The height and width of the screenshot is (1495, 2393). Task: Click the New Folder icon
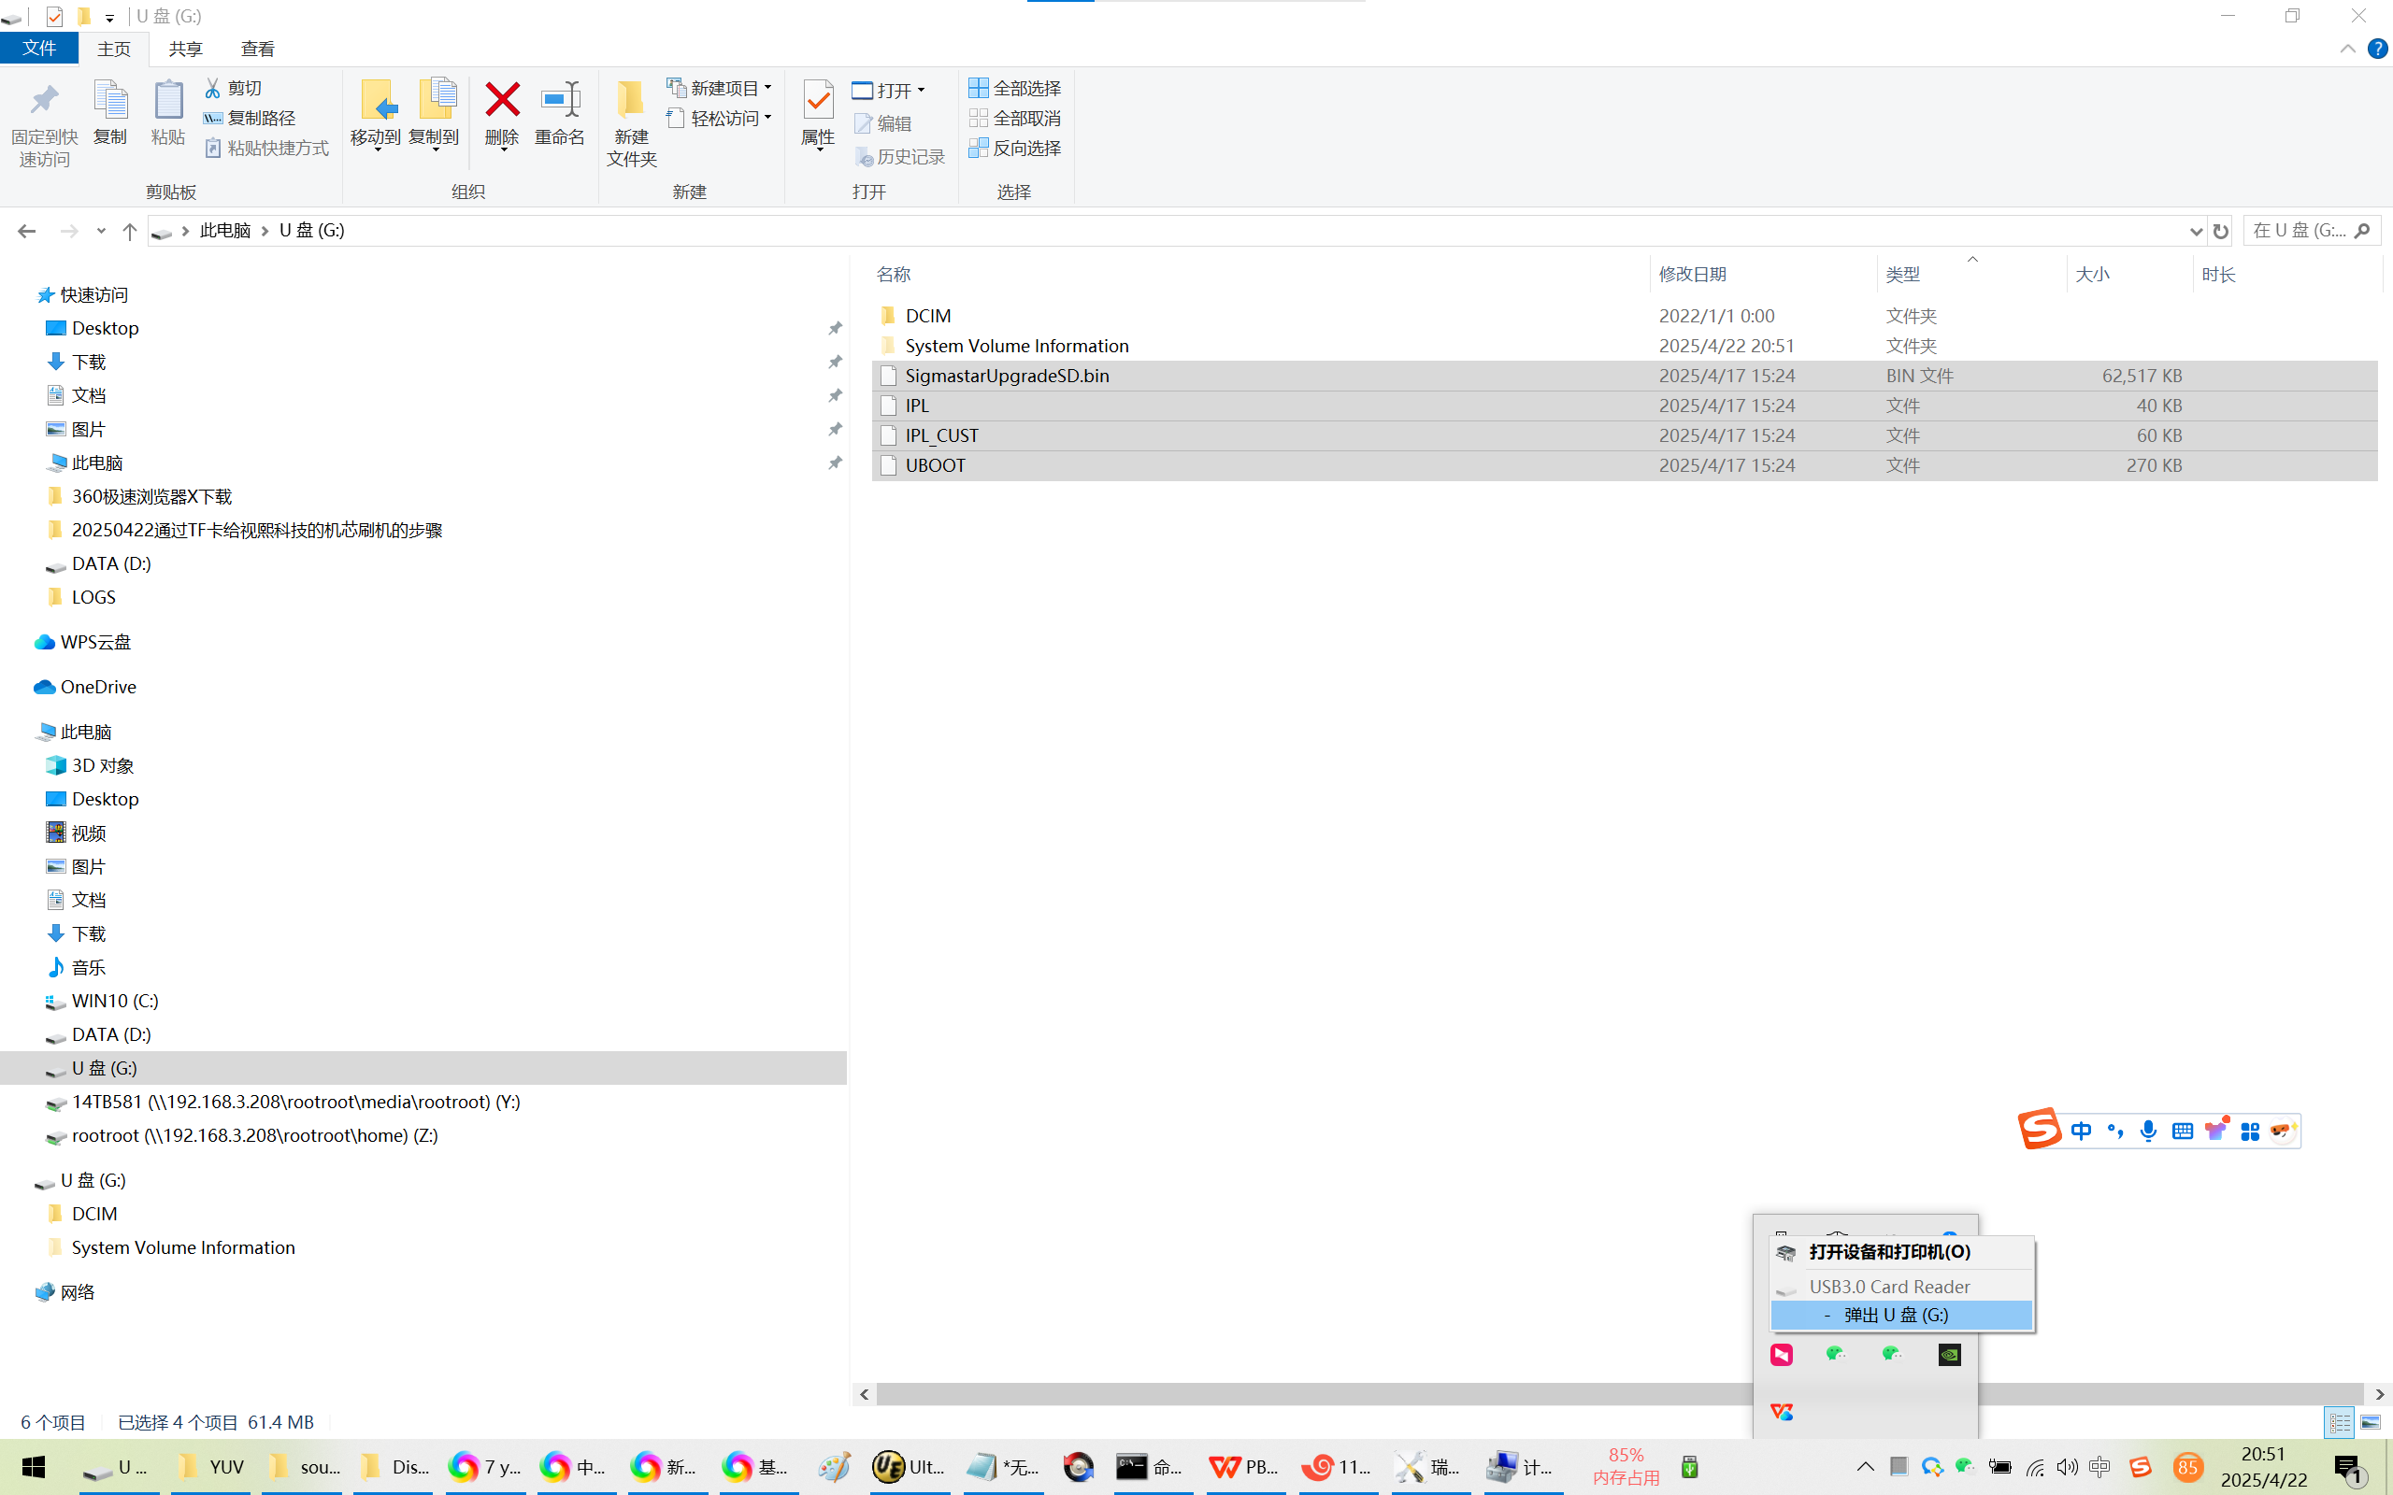tap(631, 100)
